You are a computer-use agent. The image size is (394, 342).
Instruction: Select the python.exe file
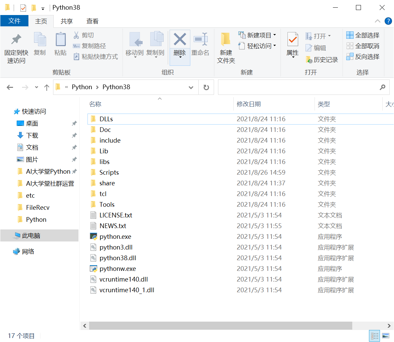241,236
